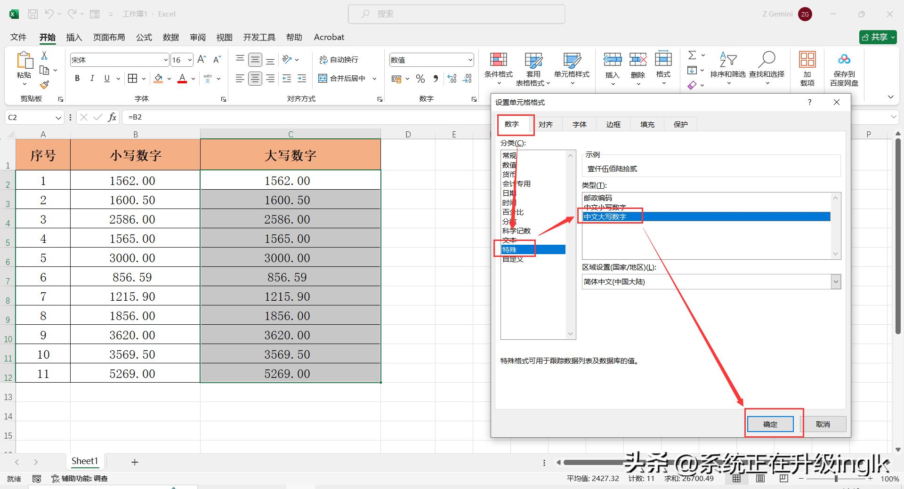Open the font size dropdown

pyautogui.click(x=190, y=60)
